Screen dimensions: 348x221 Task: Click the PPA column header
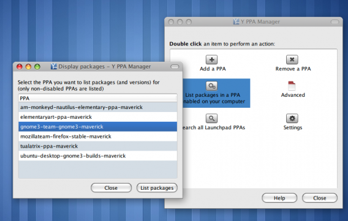[97, 98]
